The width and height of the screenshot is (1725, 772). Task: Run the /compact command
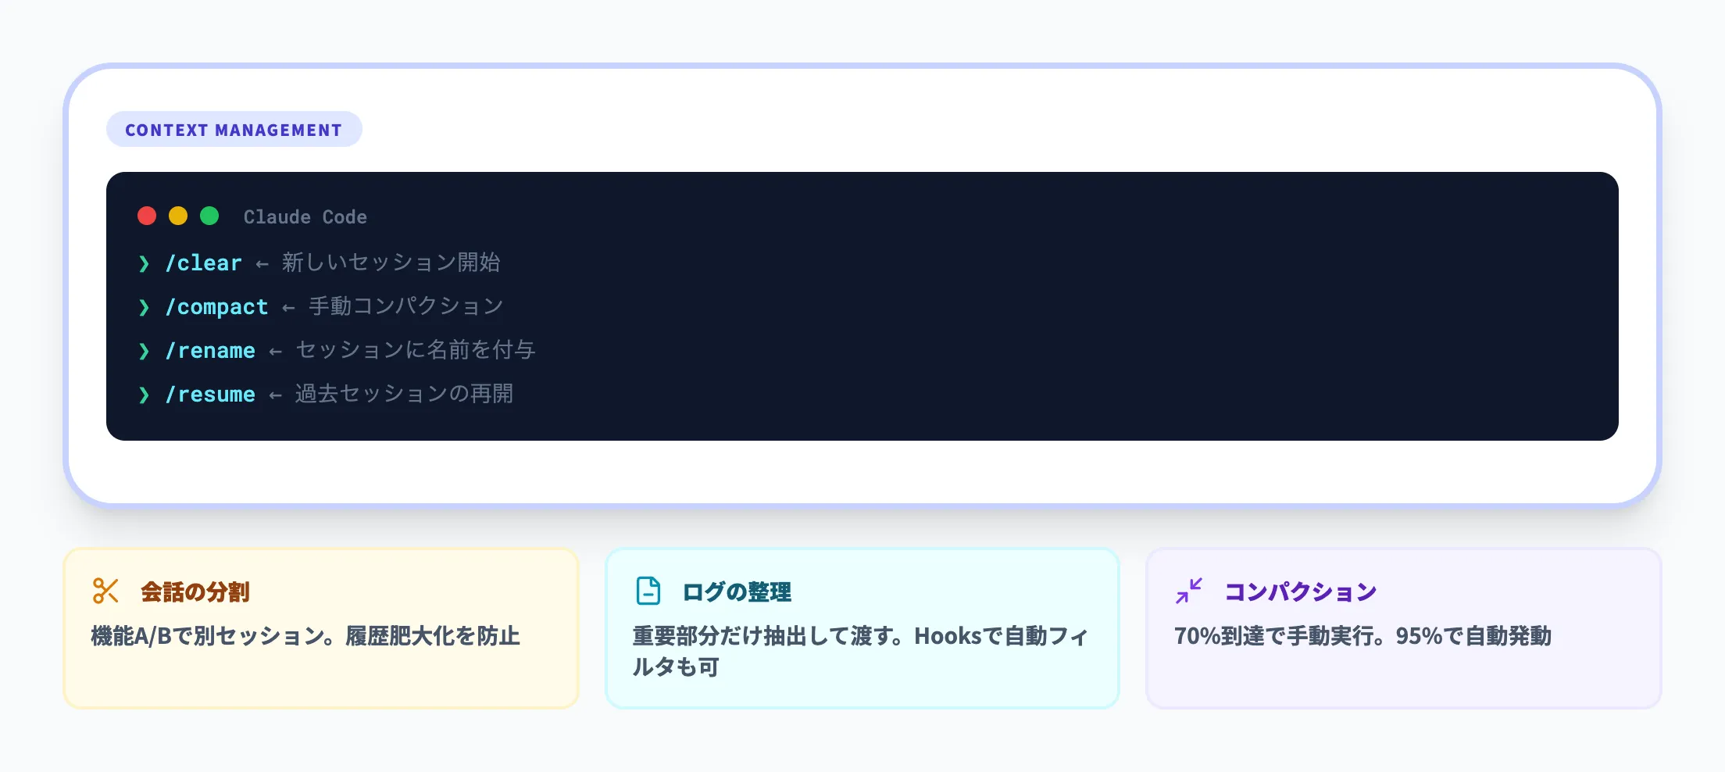(x=216, y=308)
